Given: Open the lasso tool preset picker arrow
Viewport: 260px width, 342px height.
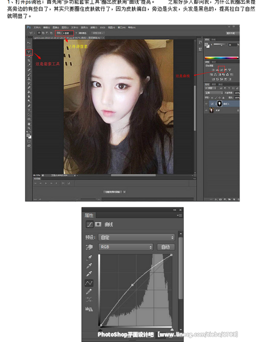Looking at the screenshot, I should pos(35,33).
